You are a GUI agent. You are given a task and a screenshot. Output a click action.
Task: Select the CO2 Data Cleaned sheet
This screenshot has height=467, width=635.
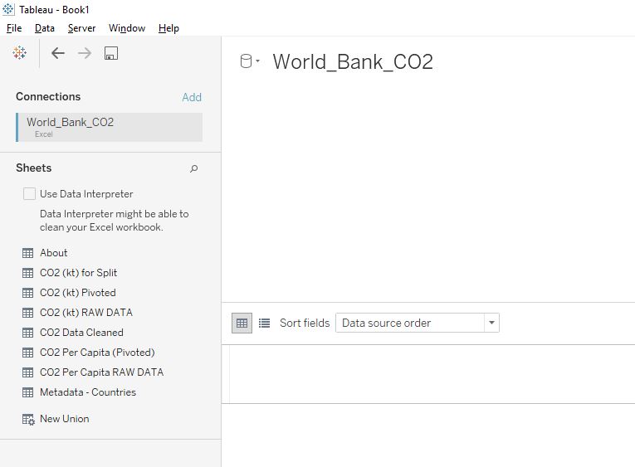tap(81, 333)
